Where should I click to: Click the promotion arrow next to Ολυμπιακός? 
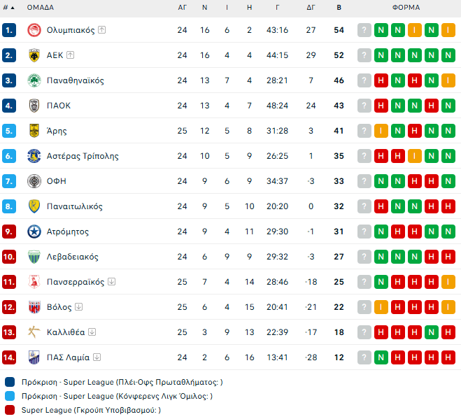[x=101, y=30]
